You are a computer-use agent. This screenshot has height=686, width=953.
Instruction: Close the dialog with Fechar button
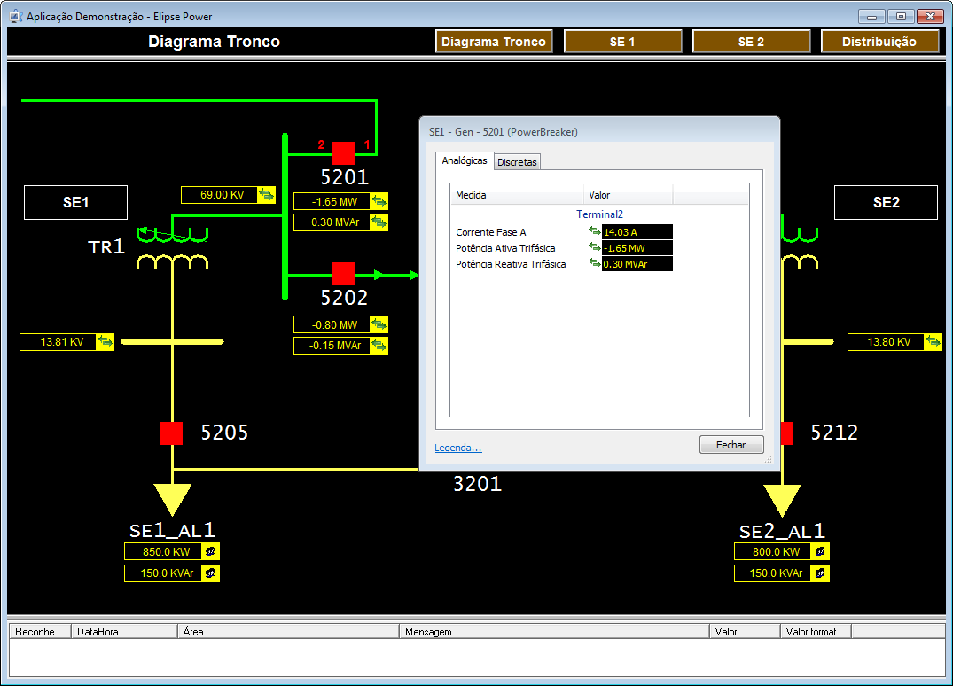(730, 445)
